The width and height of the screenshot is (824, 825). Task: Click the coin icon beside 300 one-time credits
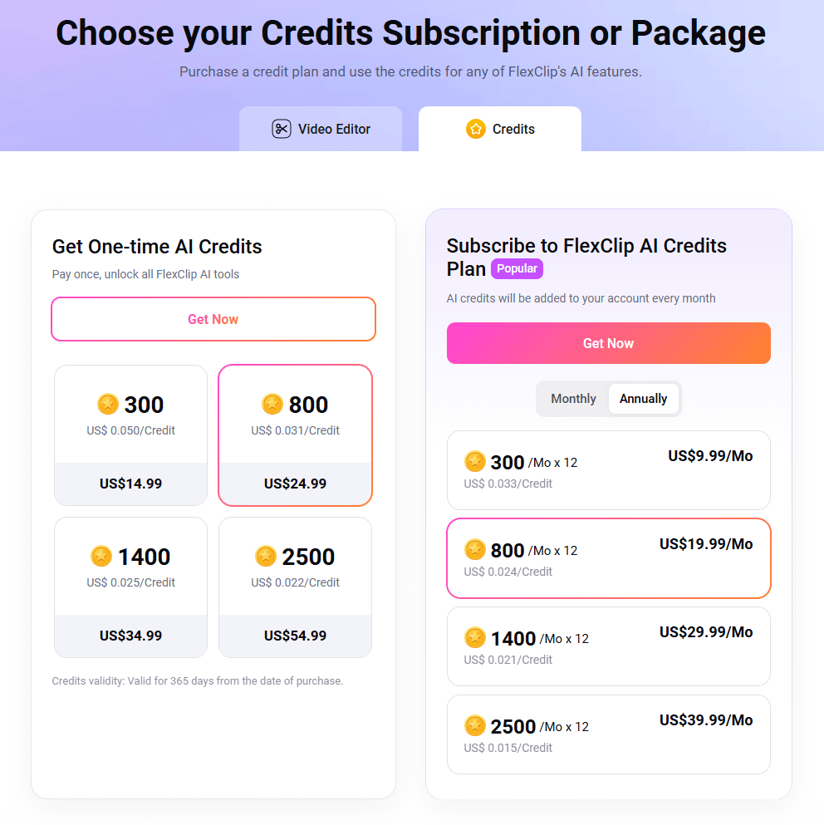pyautogui.click(x=107, y=405)
